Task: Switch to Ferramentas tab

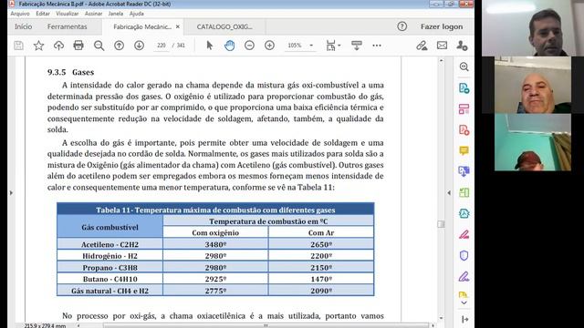Action: click(67, 26)
